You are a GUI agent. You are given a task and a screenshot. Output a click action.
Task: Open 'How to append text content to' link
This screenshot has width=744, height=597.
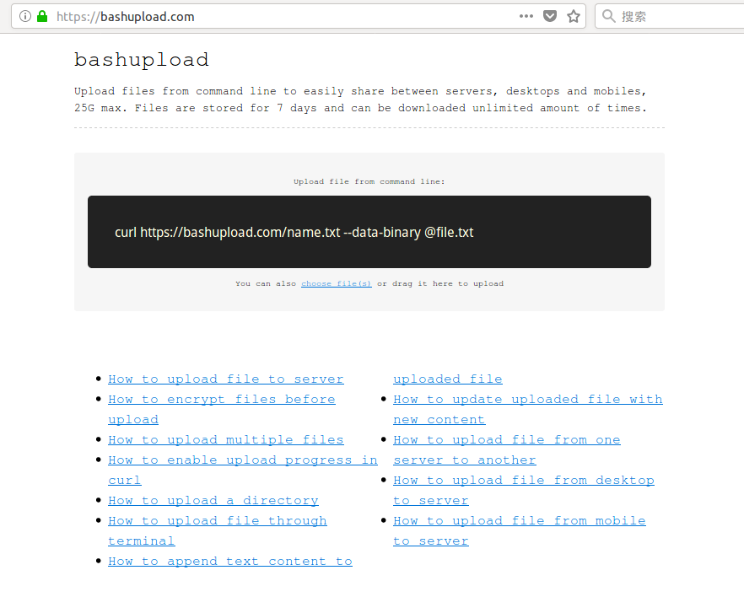point(230,562)
